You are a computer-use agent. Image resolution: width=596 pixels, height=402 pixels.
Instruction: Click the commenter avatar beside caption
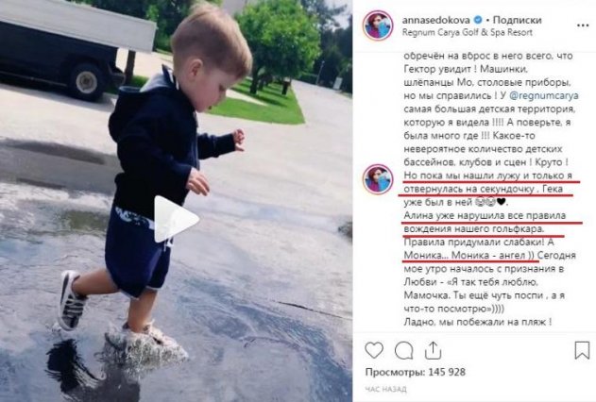(378, 179)
